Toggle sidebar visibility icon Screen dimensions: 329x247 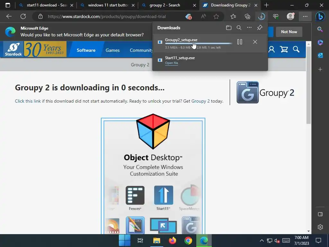click(x=320, y=214)
